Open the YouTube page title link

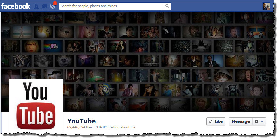[x=81, y=121]
